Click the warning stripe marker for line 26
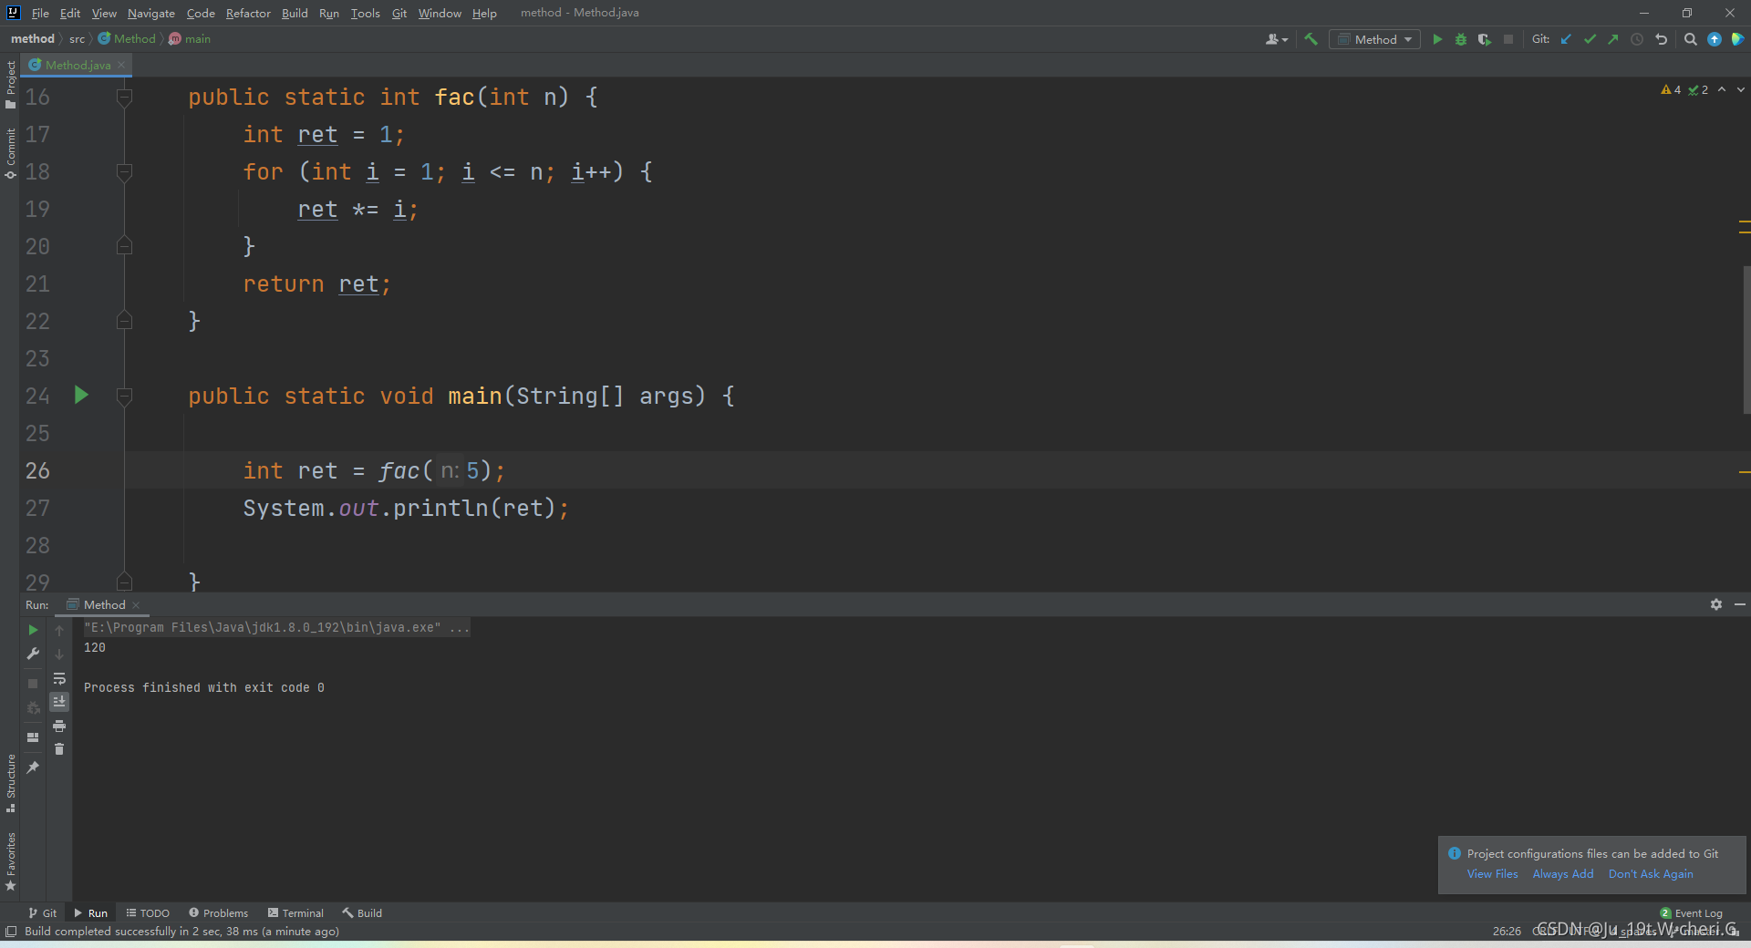This screenshot has height=948, width=1751. click(1745, 471)
